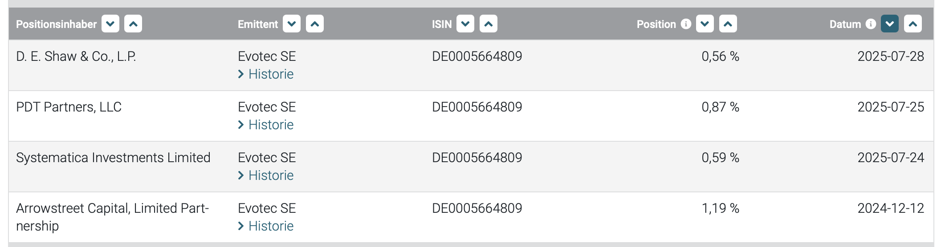
Task: Sort ISIN column ascending
Action: [x=489, y=24]
